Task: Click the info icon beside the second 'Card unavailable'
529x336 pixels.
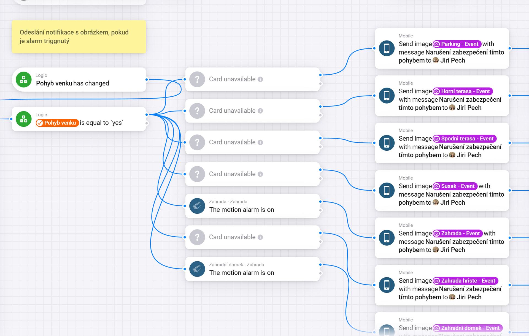Action: pyautogui.click(x=260, y=111)
